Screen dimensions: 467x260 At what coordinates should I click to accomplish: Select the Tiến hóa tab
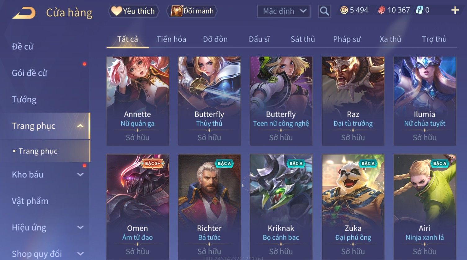(x=171, y=39)
